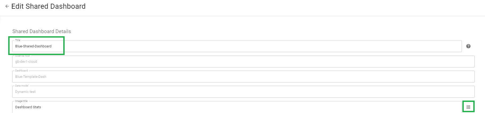Viewport: 485px width, 113px height.
Task: Click the small Dashboard floating label
Action: (22, 71)
